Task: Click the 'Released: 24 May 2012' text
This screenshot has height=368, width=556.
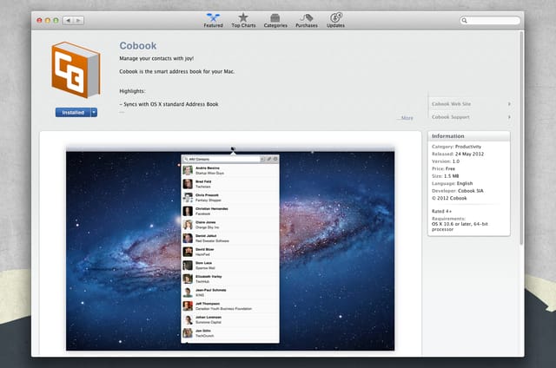Action: pyautogui.click(x=458, y=154)
